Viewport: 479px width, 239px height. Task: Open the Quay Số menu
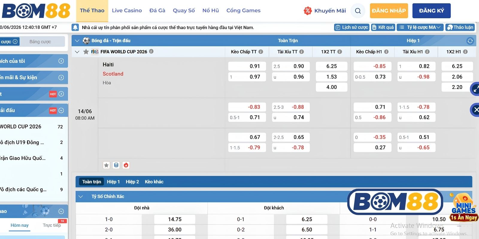click(x=184, y=10)
